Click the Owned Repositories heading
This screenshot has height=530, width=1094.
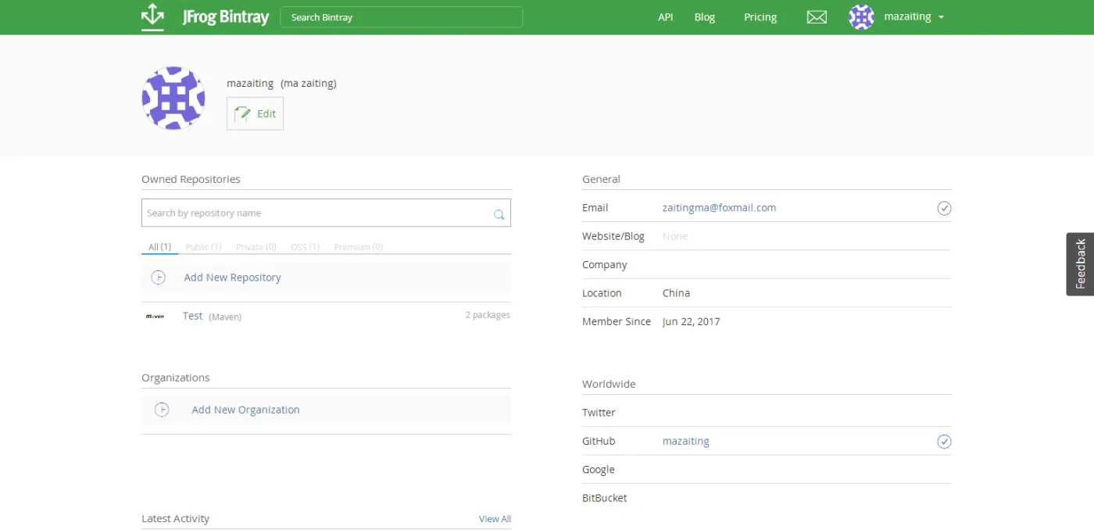coord(191,179)
